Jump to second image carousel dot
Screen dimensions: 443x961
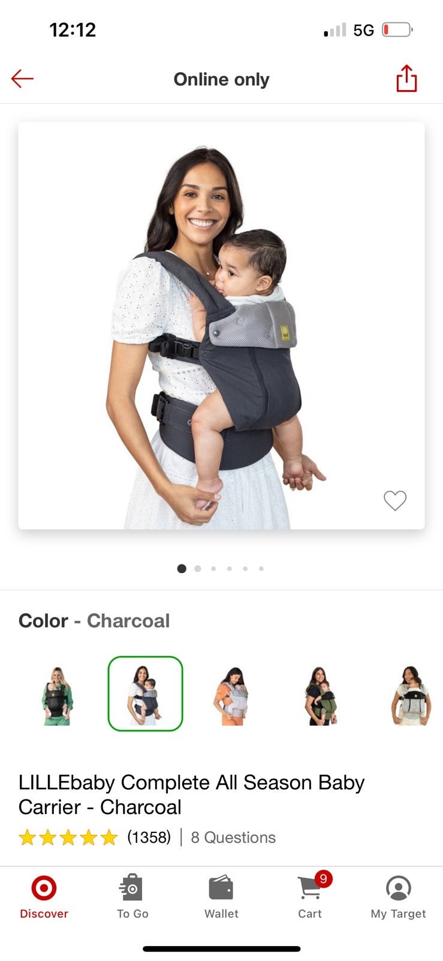tap(198, 569)
